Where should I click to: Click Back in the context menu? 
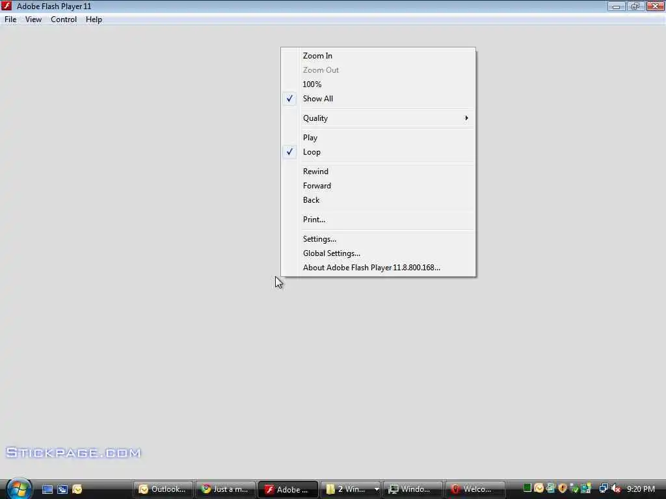coord(378,200)
